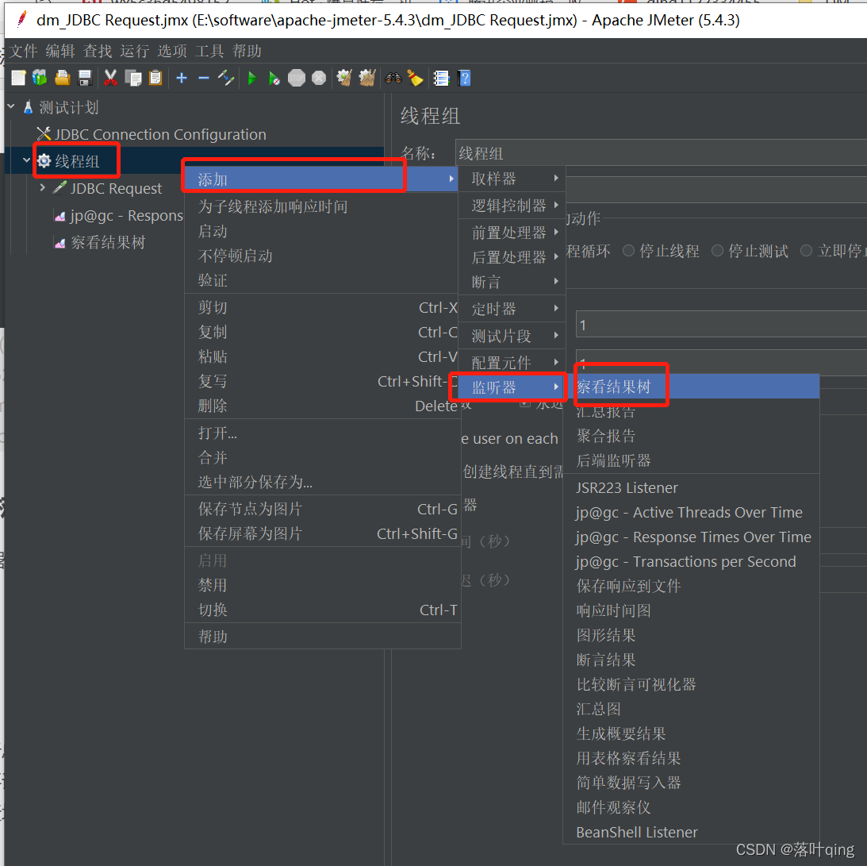867x866 pixels.
Task: Select 后端监听器 from the listener list
Action: click(x=691, y=460)
